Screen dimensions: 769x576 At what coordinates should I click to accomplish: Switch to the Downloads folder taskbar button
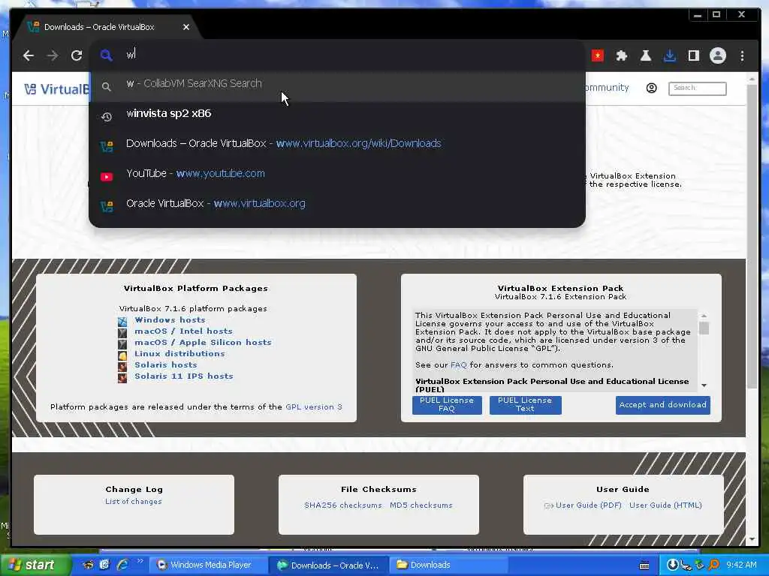449,565
